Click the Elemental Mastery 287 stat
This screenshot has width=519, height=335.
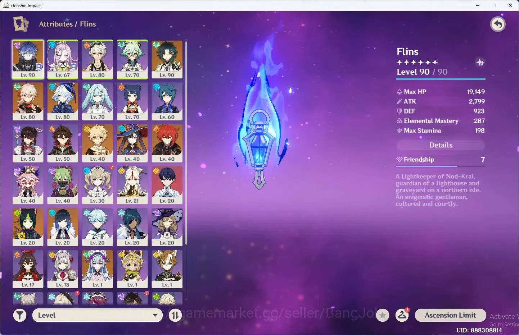tap(441, 121)
